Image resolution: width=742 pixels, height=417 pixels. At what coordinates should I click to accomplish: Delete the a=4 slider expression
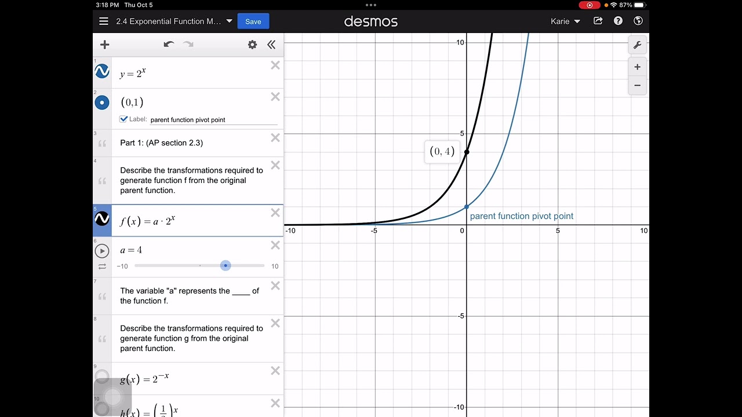click(x=275, y=245)
